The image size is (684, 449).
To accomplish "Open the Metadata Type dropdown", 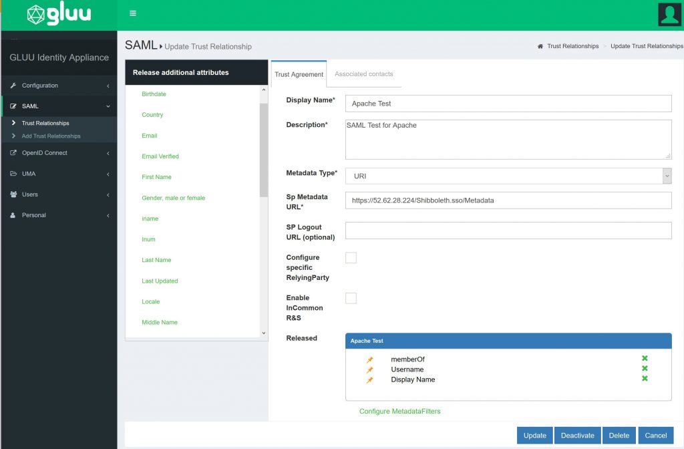I will point(508,176).
